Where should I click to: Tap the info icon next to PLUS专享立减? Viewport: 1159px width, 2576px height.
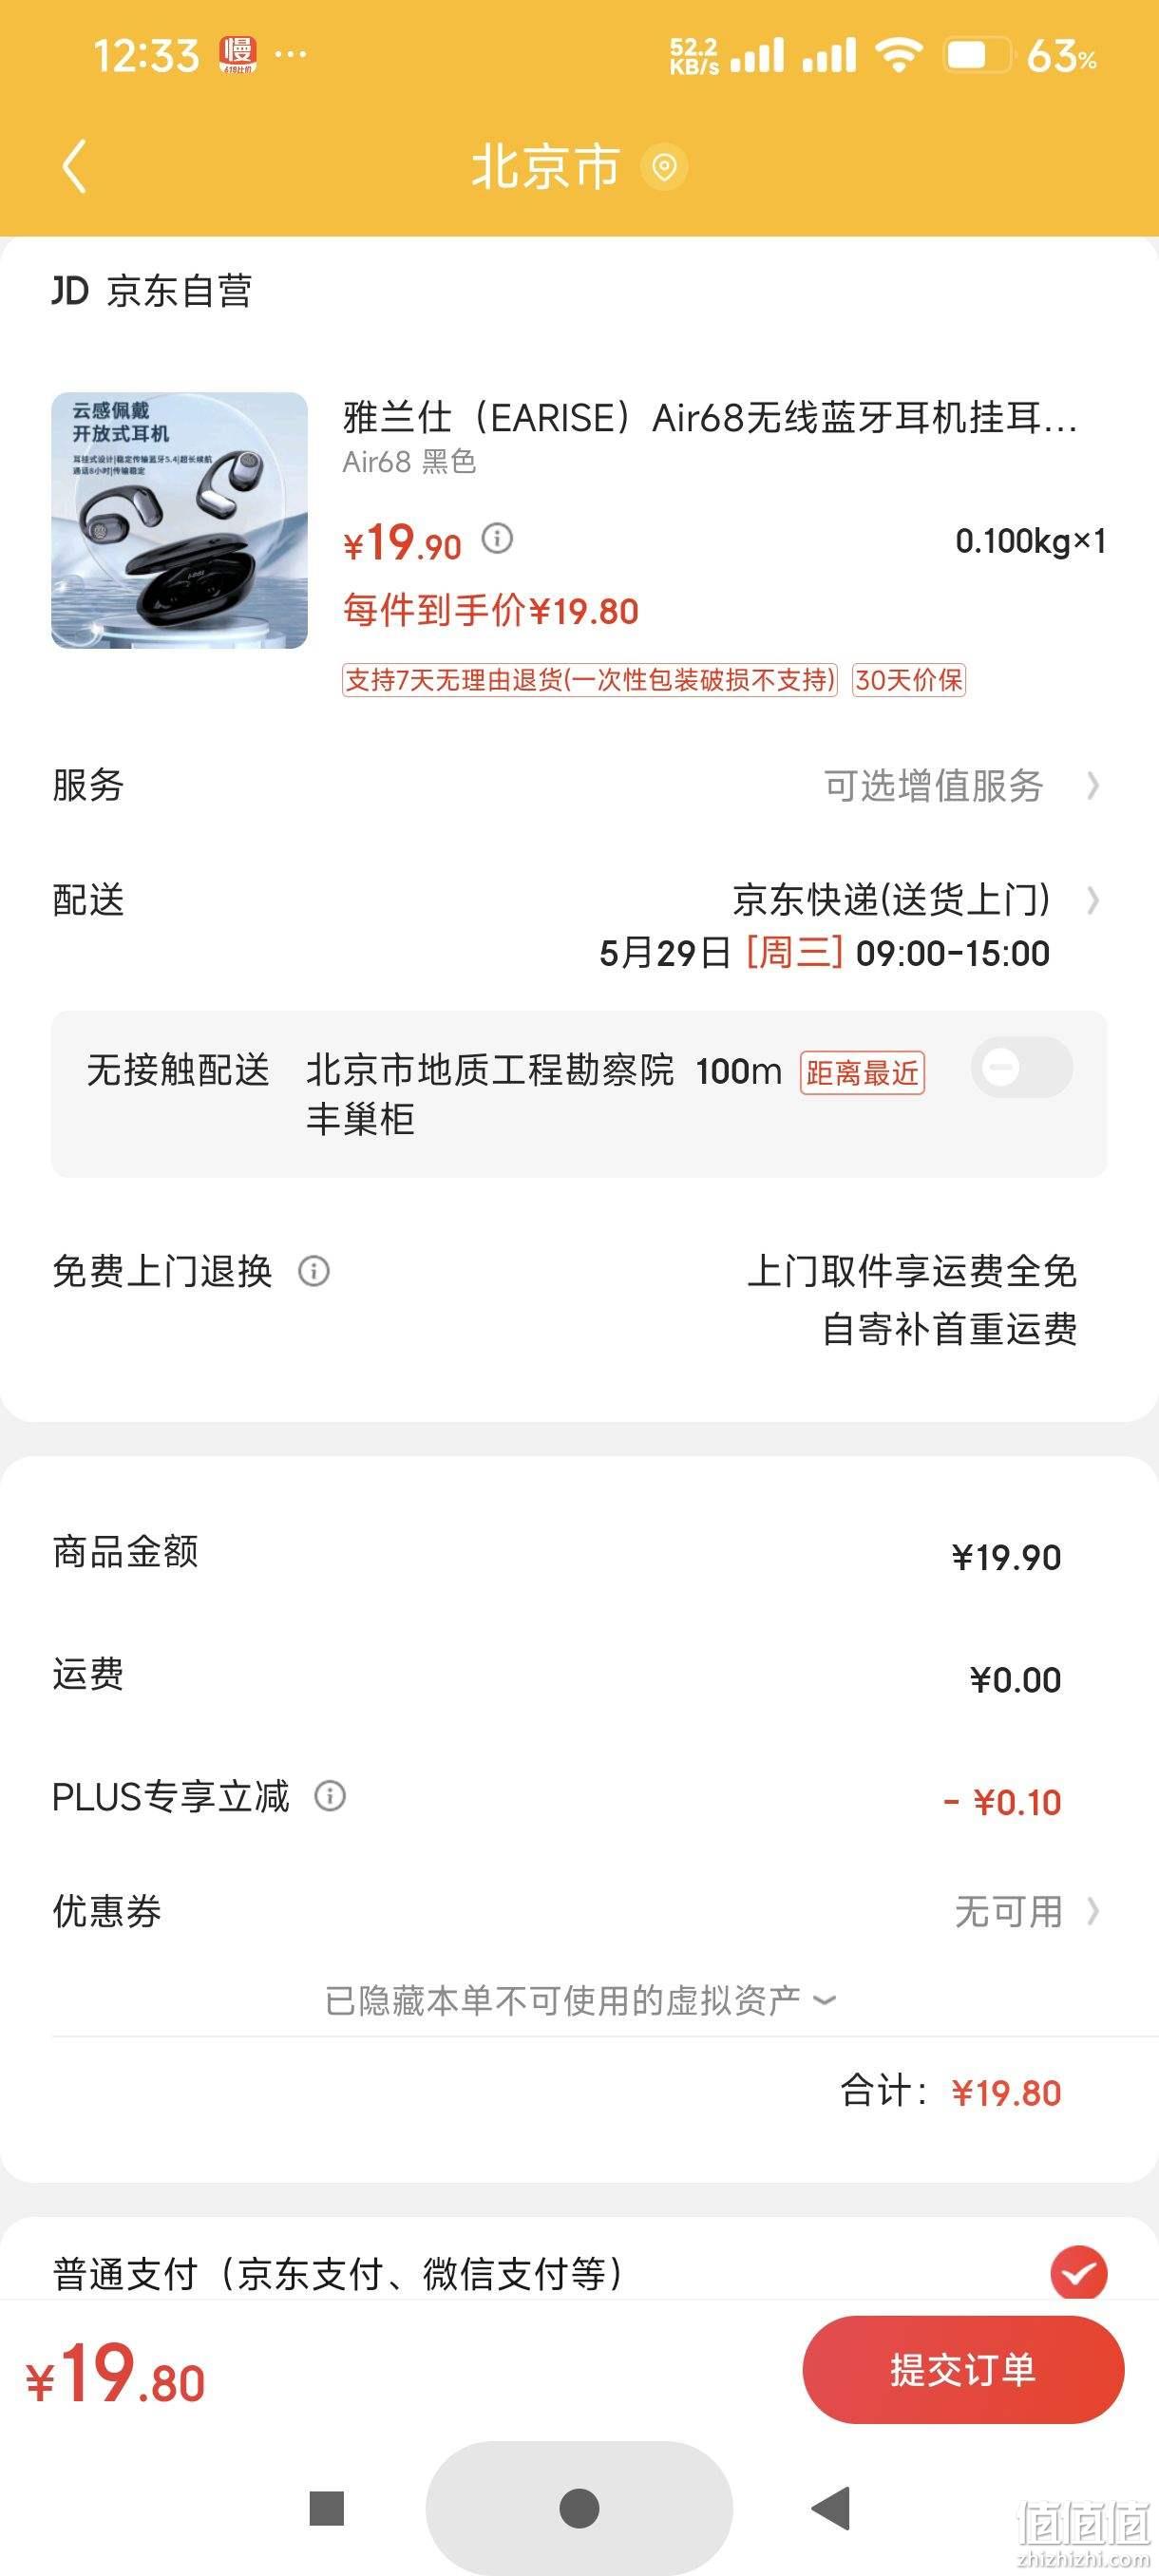pos(330,1796)
